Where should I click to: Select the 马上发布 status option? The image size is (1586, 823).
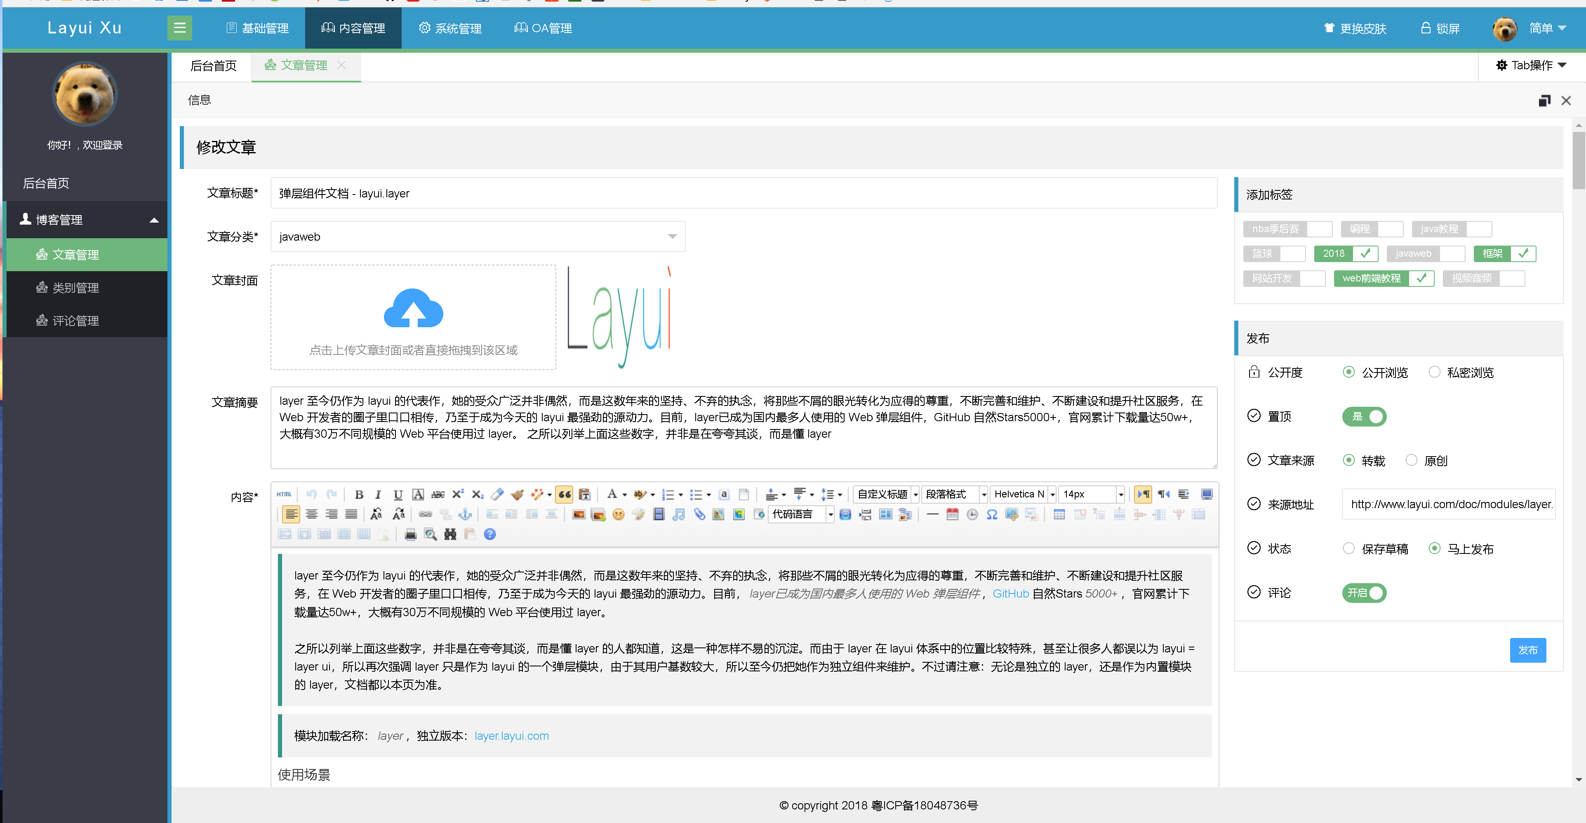point(1460,549)
